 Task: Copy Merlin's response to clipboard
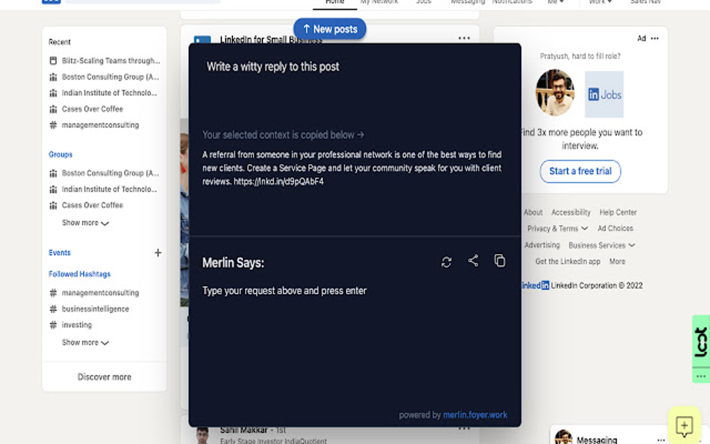coord(499,260)
